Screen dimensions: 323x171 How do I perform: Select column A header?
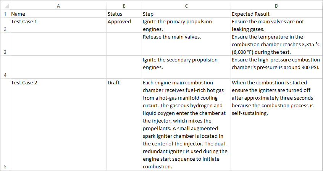pyautogui.click(x=58, y=6)
